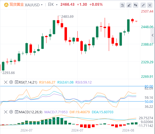The image size is (155, 134).
Task: Toggle the MACD panel plus box
Action: click(x=16, y=112)
